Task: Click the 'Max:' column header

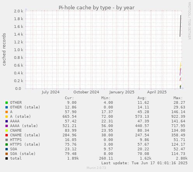Action: pyautogui.click(x=178, y=98)
